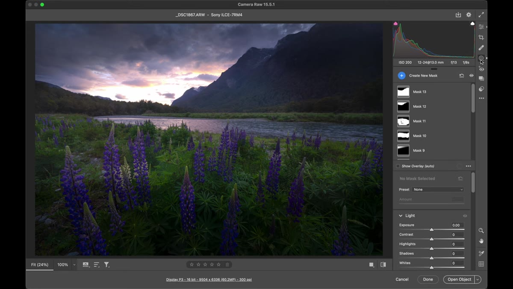This screenshot has height=289, width=513.
Task: Select Fit (24%) zoom option
Action: (40, 265)
